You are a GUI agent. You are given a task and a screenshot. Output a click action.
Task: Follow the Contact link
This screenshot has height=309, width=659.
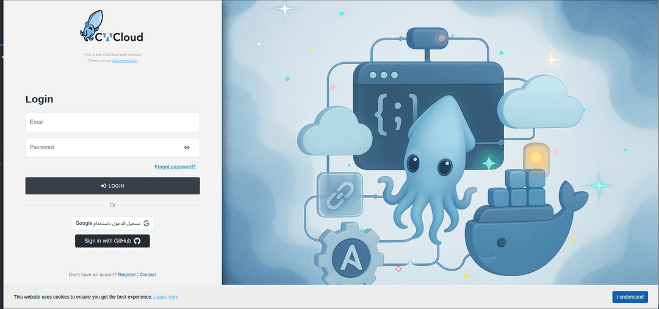pos(148,275)
